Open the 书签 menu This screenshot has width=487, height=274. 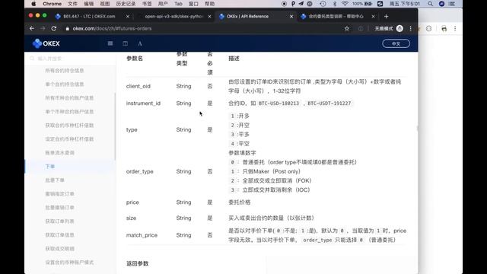pyautogui.click(x=147, y=4)
